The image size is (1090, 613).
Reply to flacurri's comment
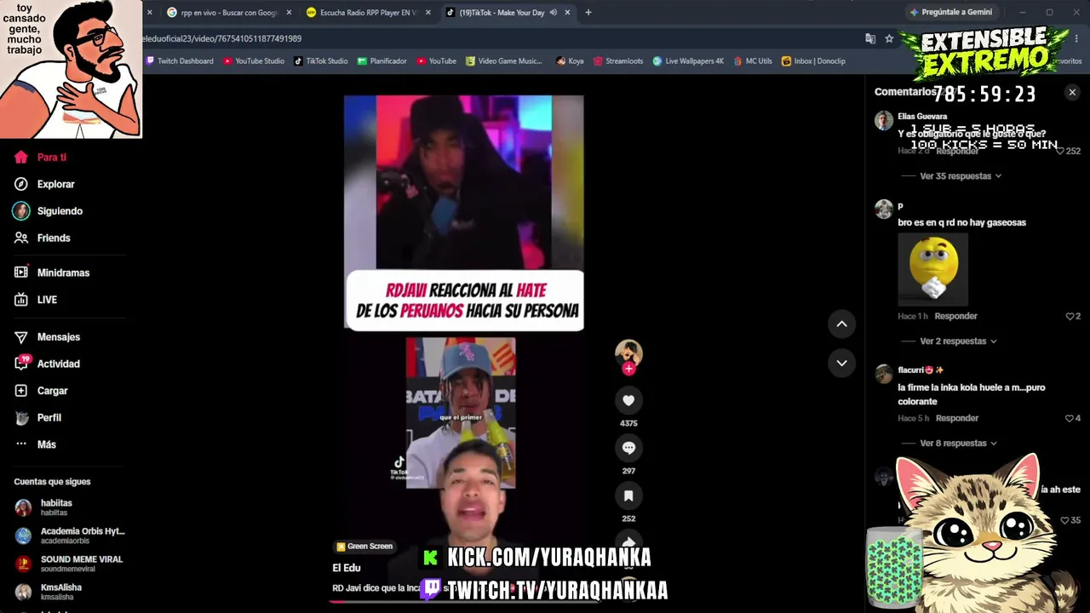coord(957,418)
